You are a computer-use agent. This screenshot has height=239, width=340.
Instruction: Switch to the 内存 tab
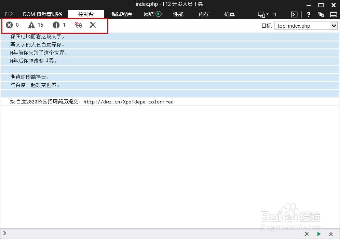(204, 14)
